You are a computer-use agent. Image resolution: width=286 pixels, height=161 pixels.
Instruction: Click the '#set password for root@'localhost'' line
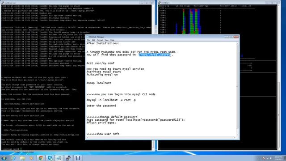(135, 120)
